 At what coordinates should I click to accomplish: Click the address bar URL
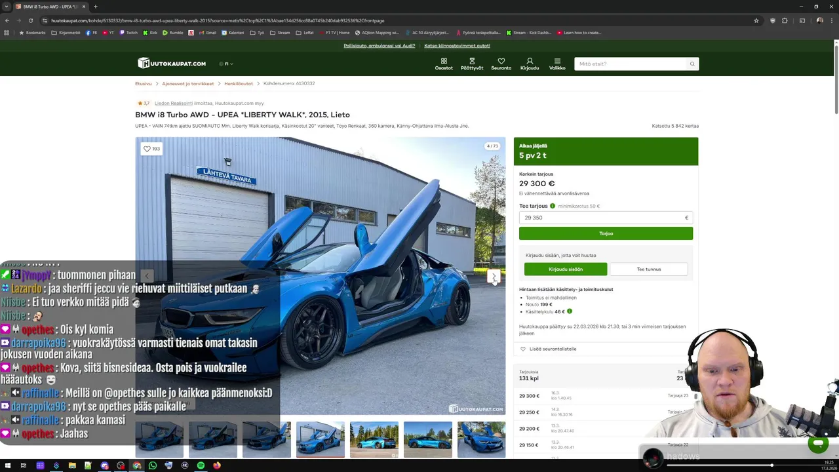pyautogui.click(x=218, y=20)
